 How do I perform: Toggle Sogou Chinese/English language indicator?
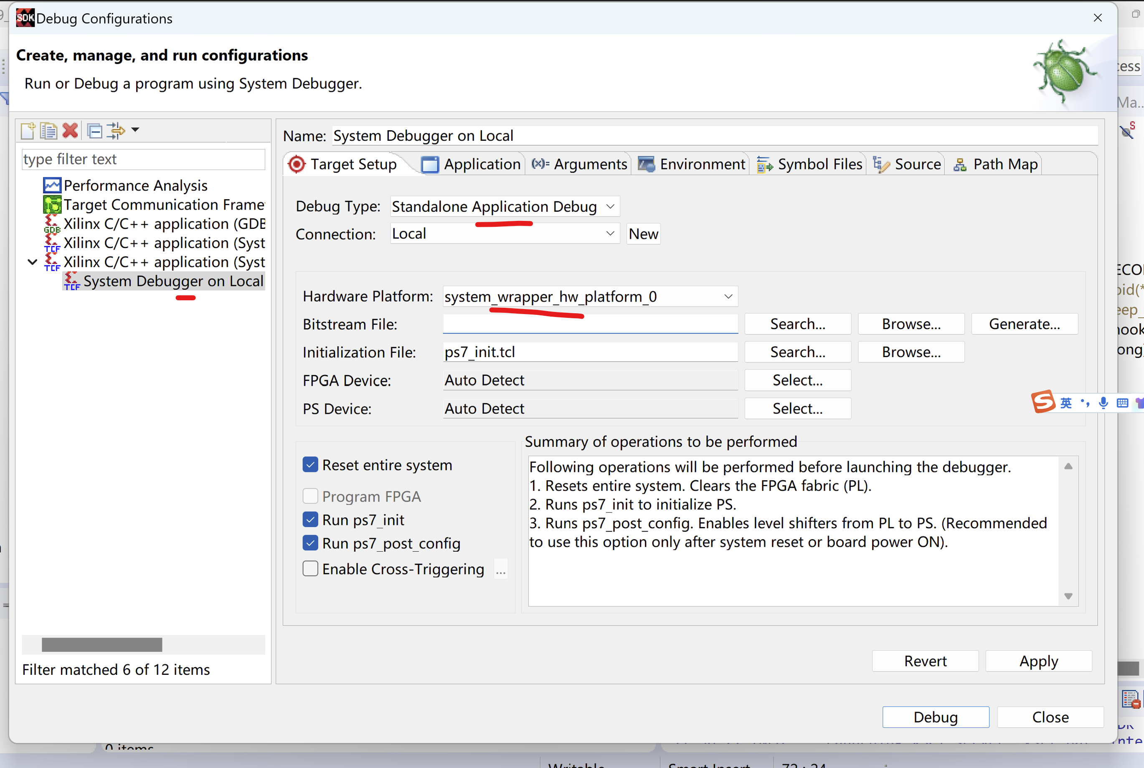tap(1066, 403)
